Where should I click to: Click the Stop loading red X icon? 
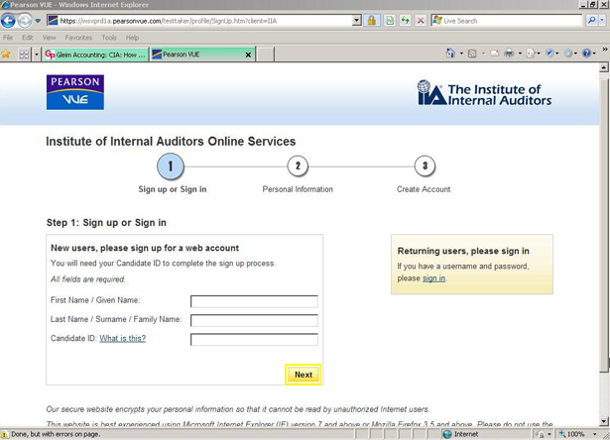[421, 21]
